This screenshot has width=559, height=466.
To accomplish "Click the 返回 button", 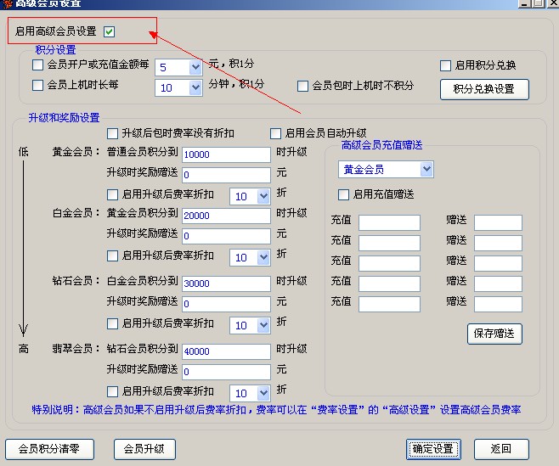I will tap(500, 449).
